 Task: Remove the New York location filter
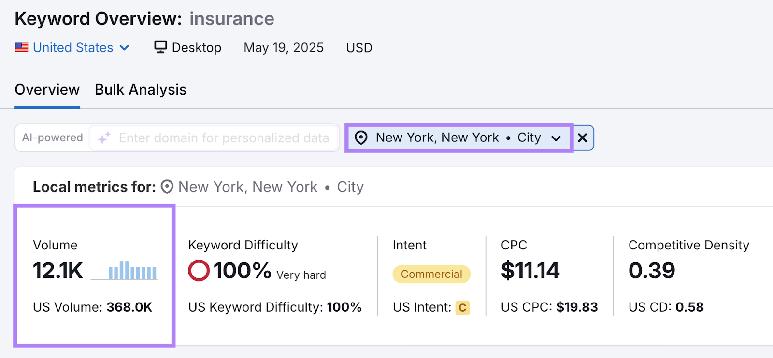point(582,138)
